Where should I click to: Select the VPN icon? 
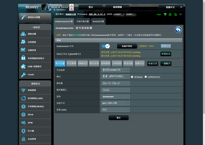(23, 123)
